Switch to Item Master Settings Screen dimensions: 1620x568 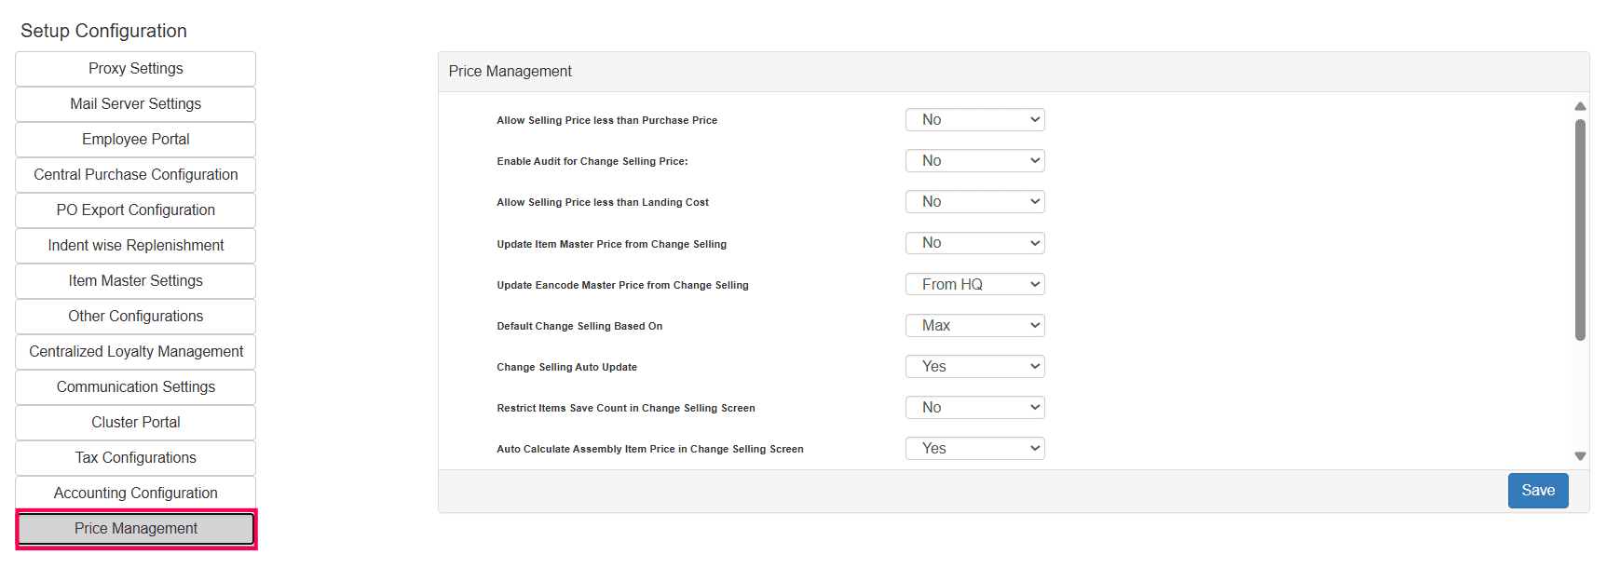click(136, 281)
